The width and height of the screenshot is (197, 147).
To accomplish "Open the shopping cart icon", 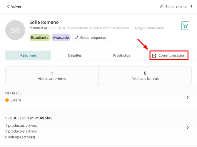I will coord(185,26).
